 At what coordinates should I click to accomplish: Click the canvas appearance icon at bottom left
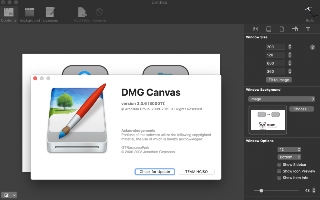(6, 195)
